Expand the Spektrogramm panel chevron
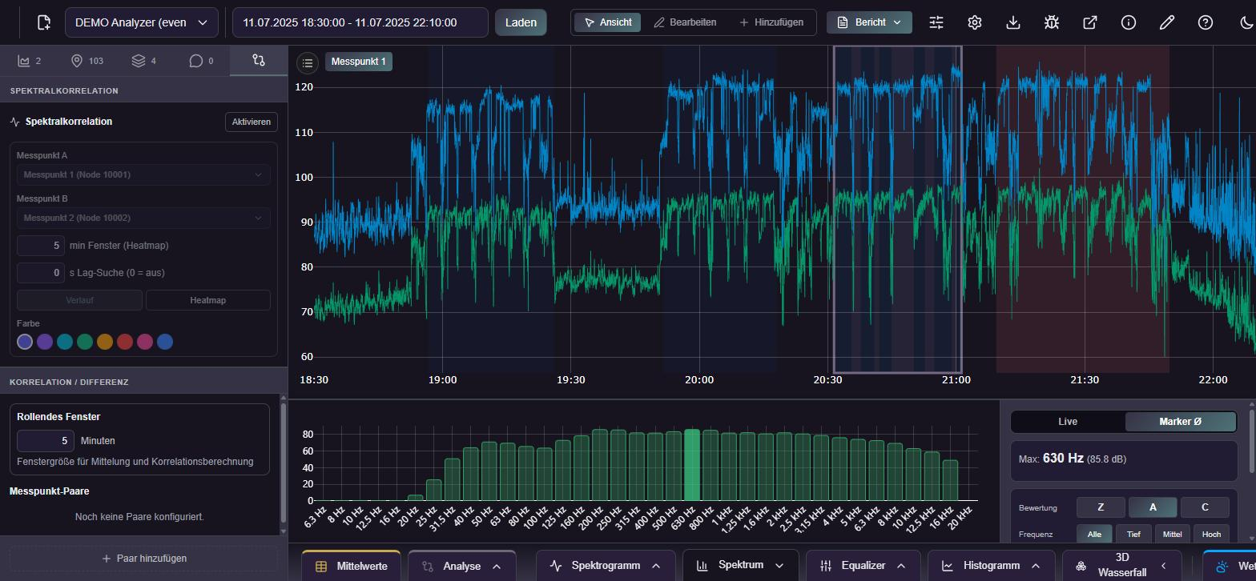The height and width of the screenshot is (581, 1256). (x=656, y=566)
